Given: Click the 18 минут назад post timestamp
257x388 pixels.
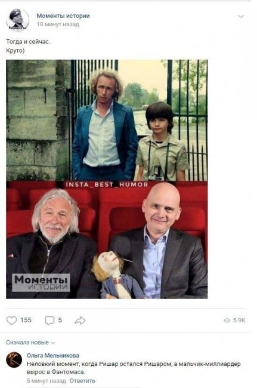Looking at the screenshot, I should pyautogui.click(x=58, y=24).
